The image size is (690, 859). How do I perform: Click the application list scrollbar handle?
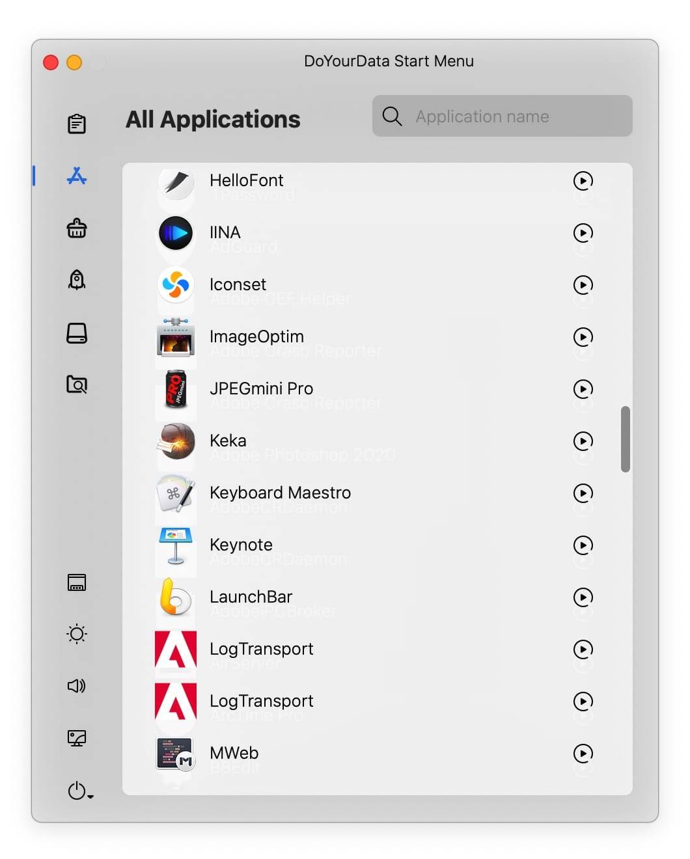(x=625, y=439)
